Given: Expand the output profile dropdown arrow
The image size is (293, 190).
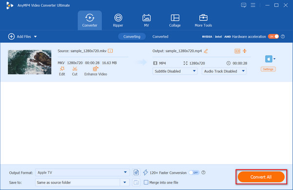Looking at the screenshot, I should click(274, 59).
